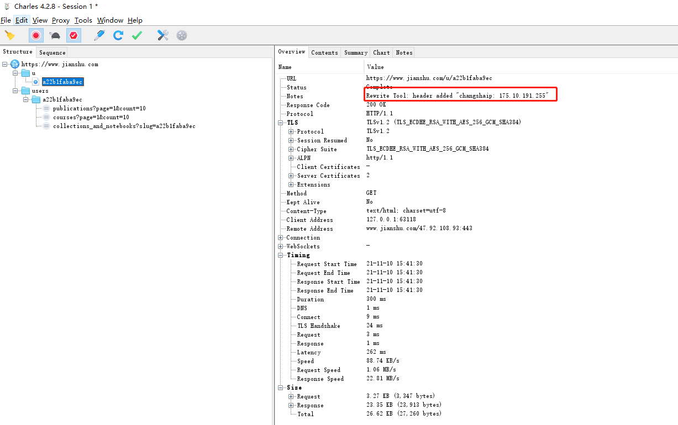Expand the Cipher Suite row
Screen dimensions: 678x425
point(291,149)
